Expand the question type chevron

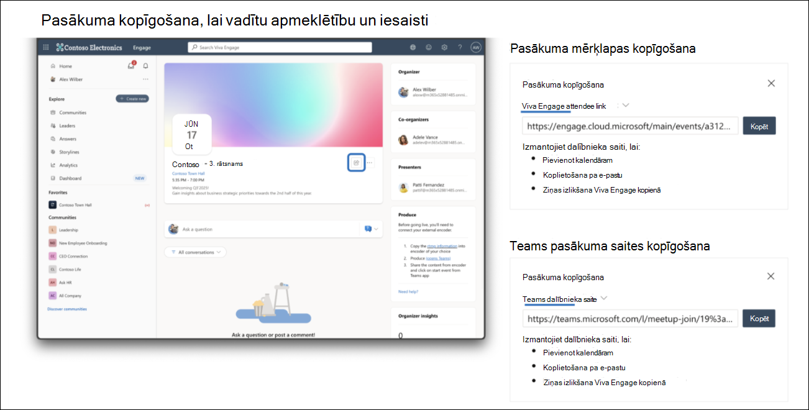click(x=375, y=229)
